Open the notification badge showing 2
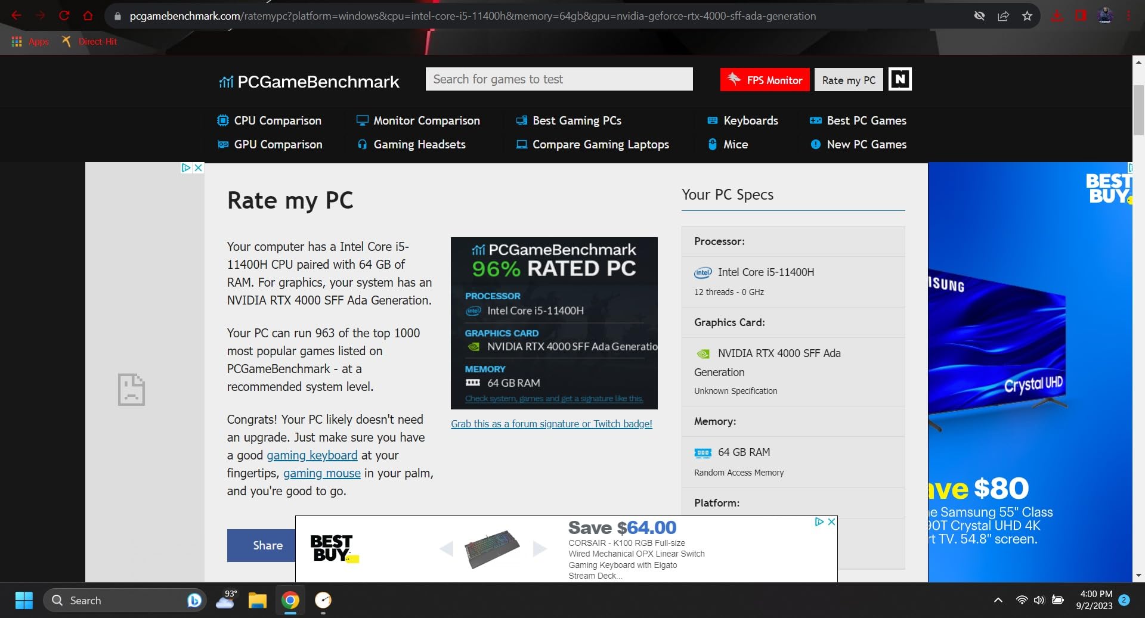1145x618 pixels. click(1124, 600)
